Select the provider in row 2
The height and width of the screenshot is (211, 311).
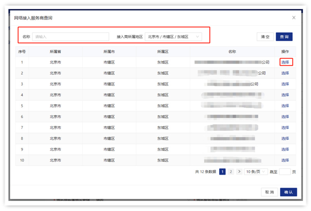point(285,73)
